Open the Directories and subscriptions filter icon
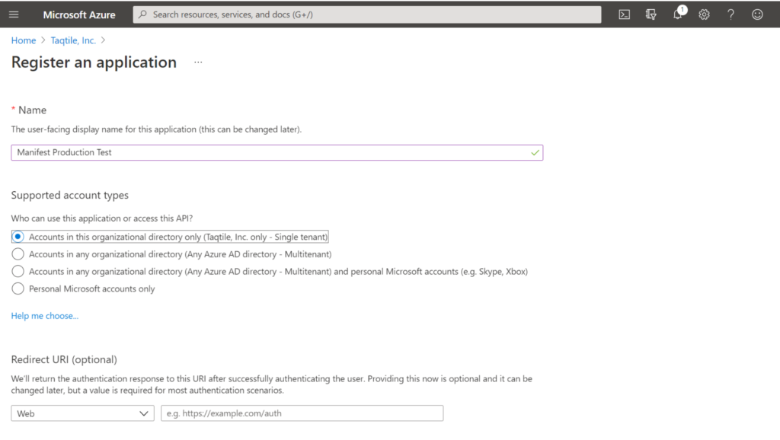 pyautogui.click(x=651, y=14)
